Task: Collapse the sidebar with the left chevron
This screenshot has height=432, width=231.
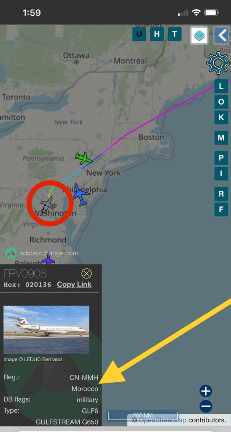Action: click(222, 35)
